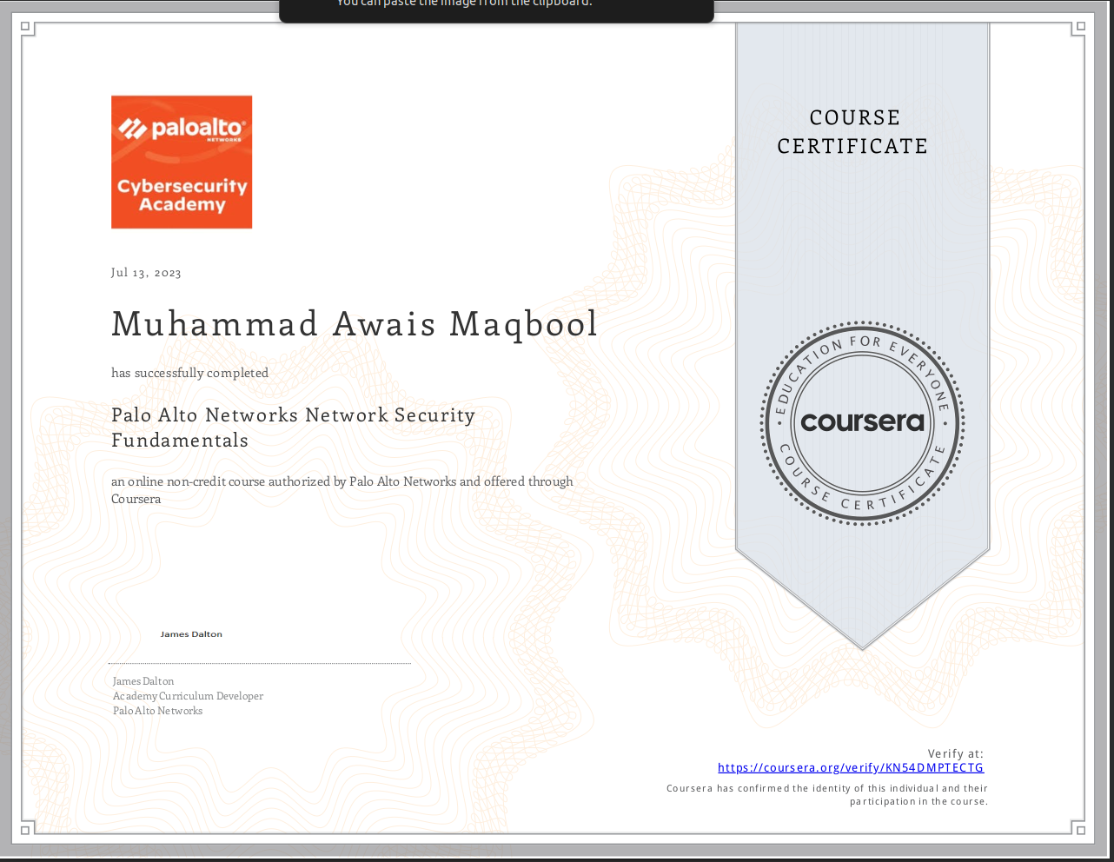Click the bottom-right corner ornament square
This screenshot has height=862, width=1114.
[x=1080, y=830]
